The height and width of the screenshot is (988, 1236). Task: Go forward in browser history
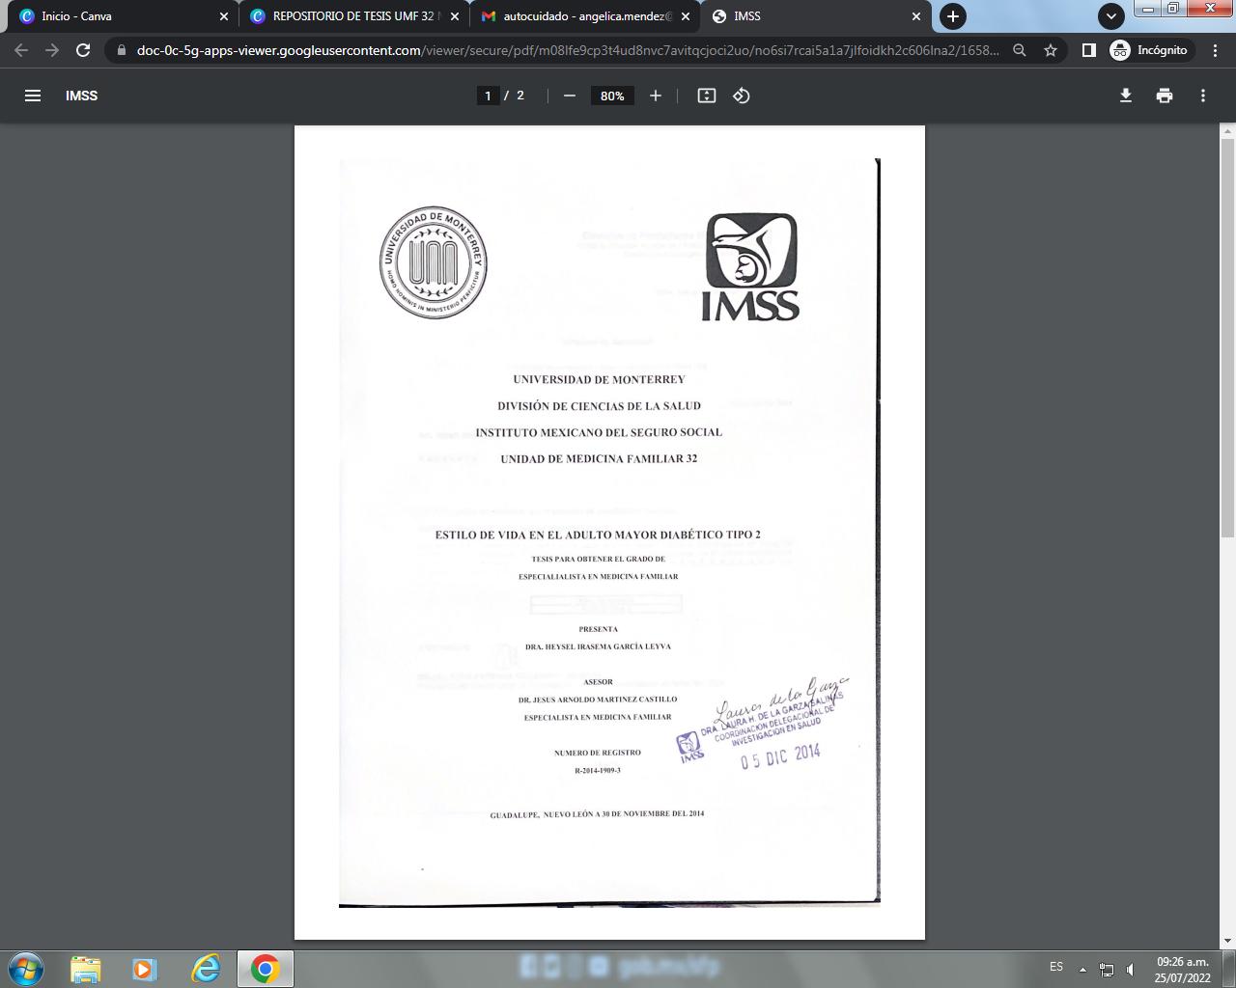click(52, 50)
